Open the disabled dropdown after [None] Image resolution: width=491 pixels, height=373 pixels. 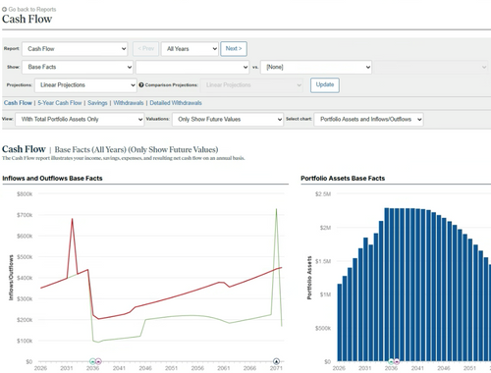point(431,67)
